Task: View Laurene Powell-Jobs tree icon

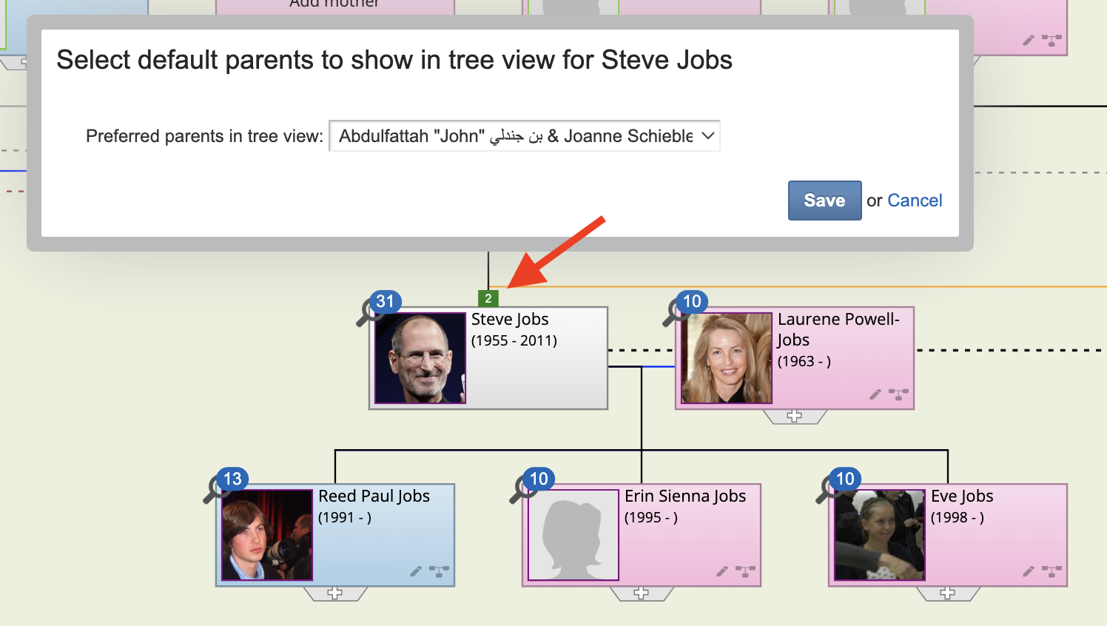Action: (x=898, y=394)
